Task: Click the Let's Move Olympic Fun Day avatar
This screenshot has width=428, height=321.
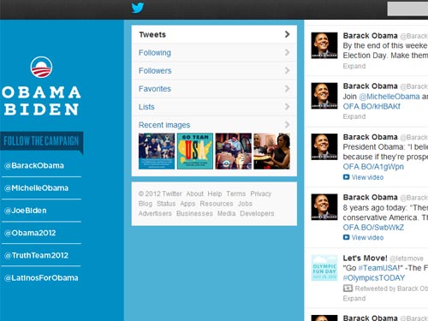Action: [x=324, y=268]
